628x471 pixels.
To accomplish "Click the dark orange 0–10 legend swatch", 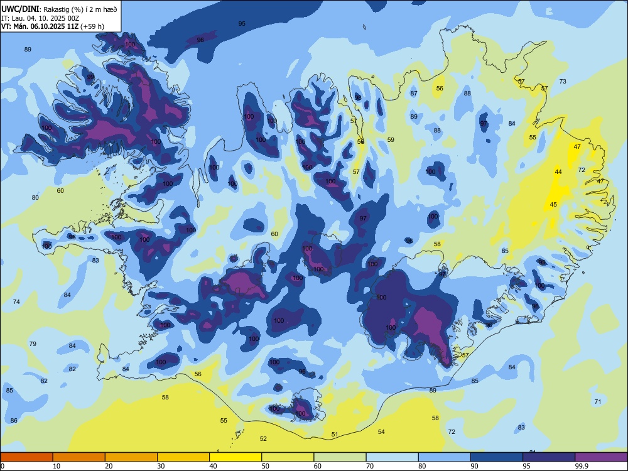I will (x=26, y=457).
